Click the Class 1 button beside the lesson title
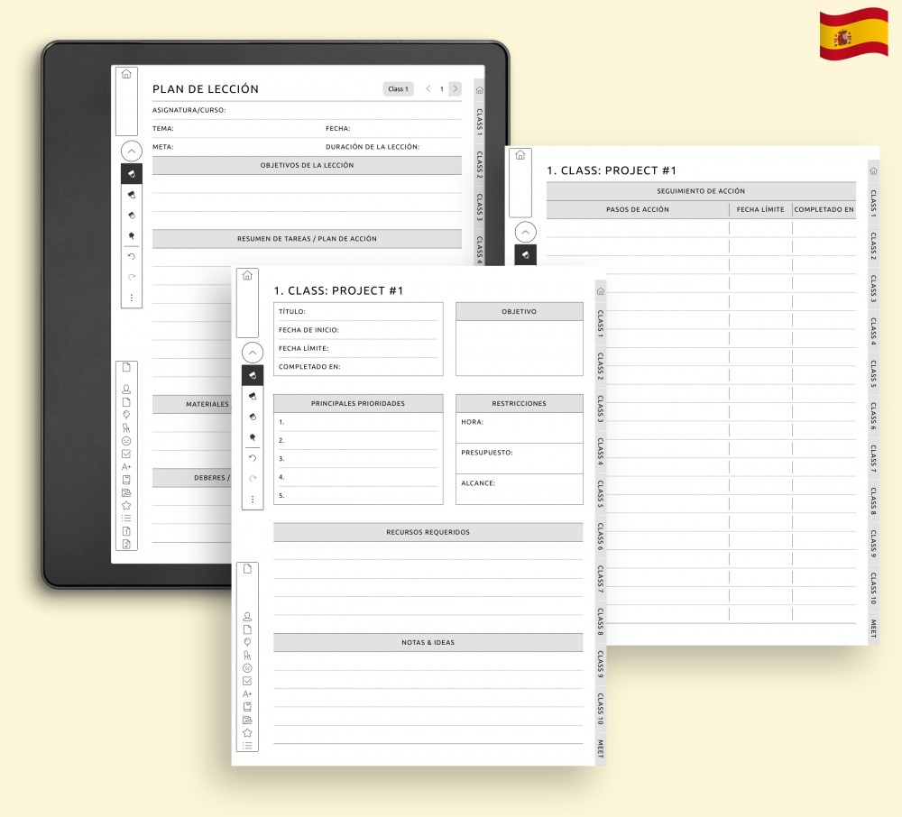This screenshot has height=817, width=902. (398, 89)
